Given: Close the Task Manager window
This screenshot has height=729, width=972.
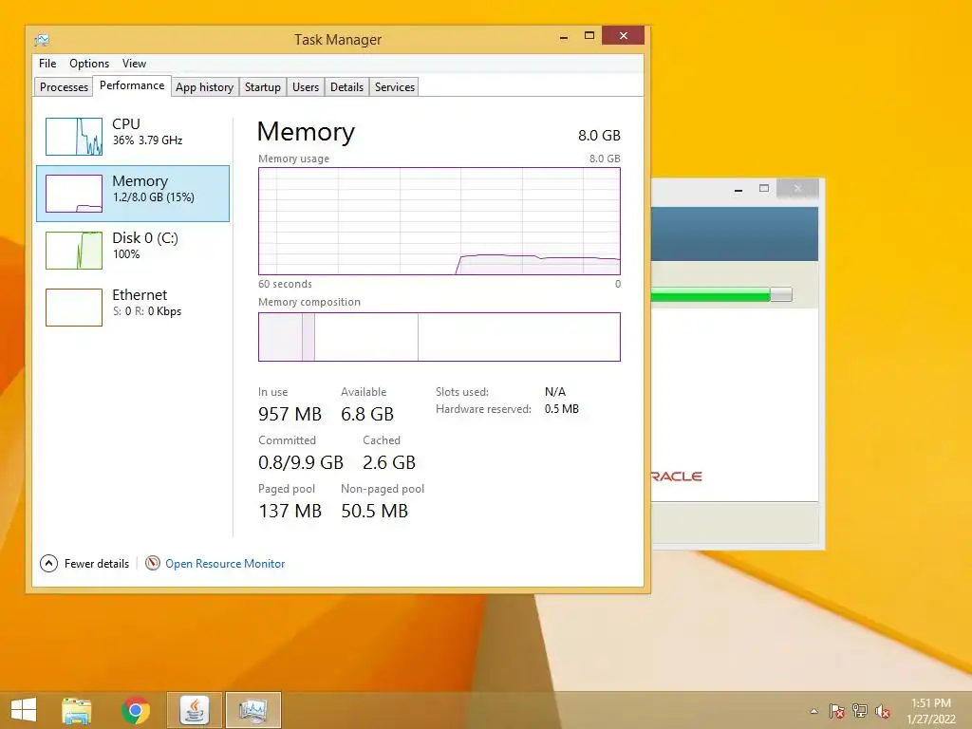Looking at the screenshot, I should coord(623,35).
